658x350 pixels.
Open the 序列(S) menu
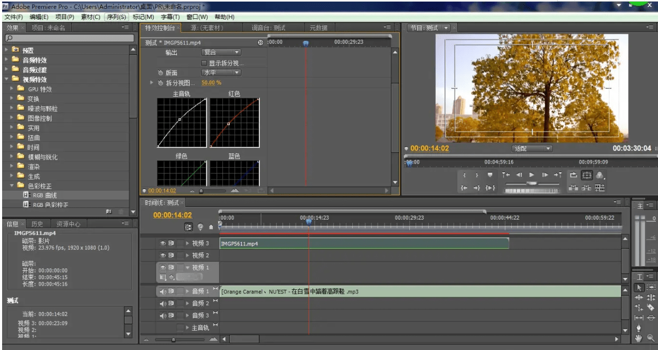pos(116,17)
